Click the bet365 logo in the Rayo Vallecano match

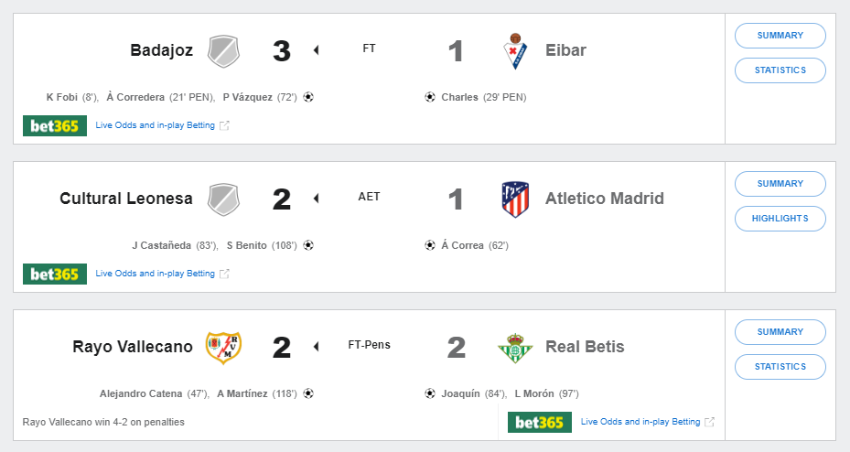[x=540, y=422]
